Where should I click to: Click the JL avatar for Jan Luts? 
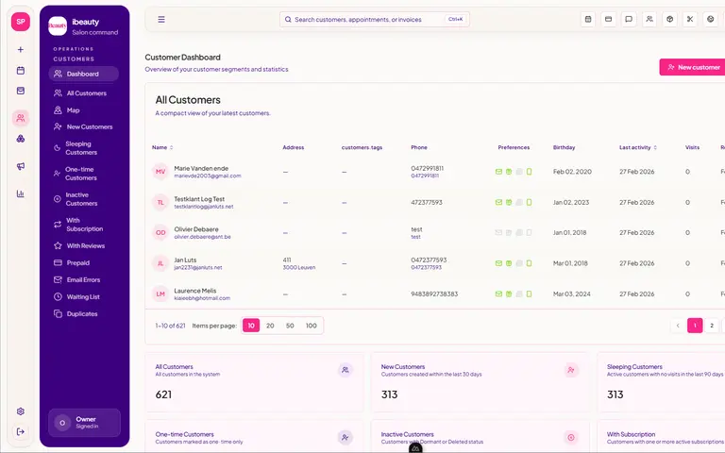[160, 263]
